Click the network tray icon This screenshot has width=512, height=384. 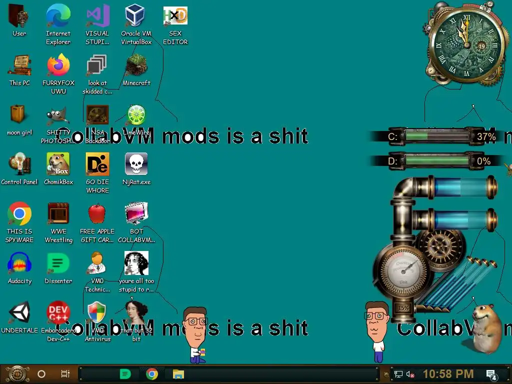click(x=398, y=374)
